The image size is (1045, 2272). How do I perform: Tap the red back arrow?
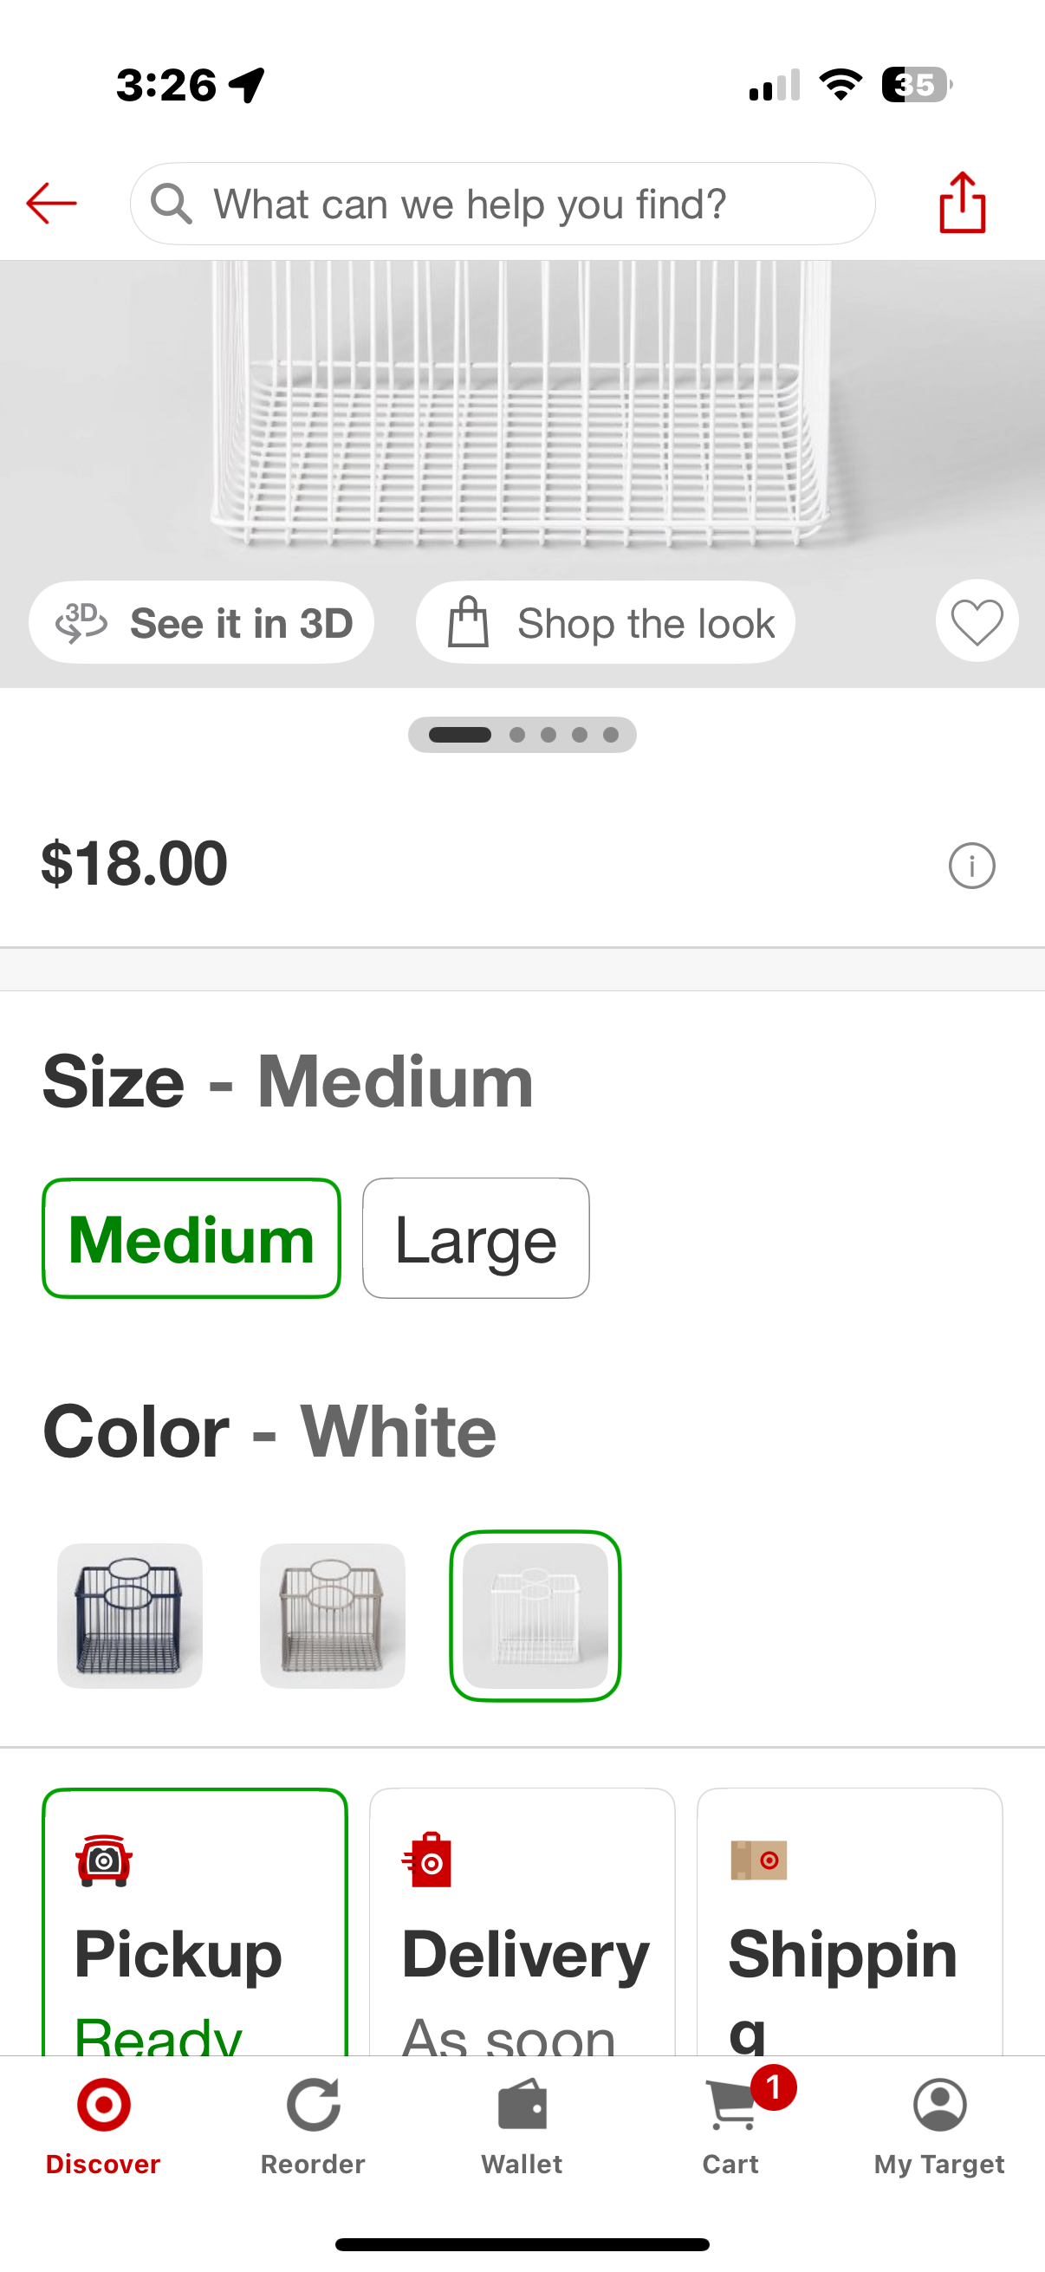point(51,204)
